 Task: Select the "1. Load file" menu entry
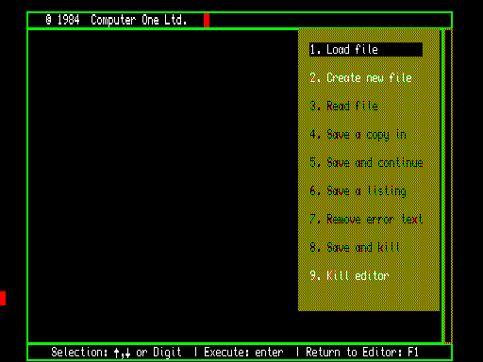(x=366, y=50)
